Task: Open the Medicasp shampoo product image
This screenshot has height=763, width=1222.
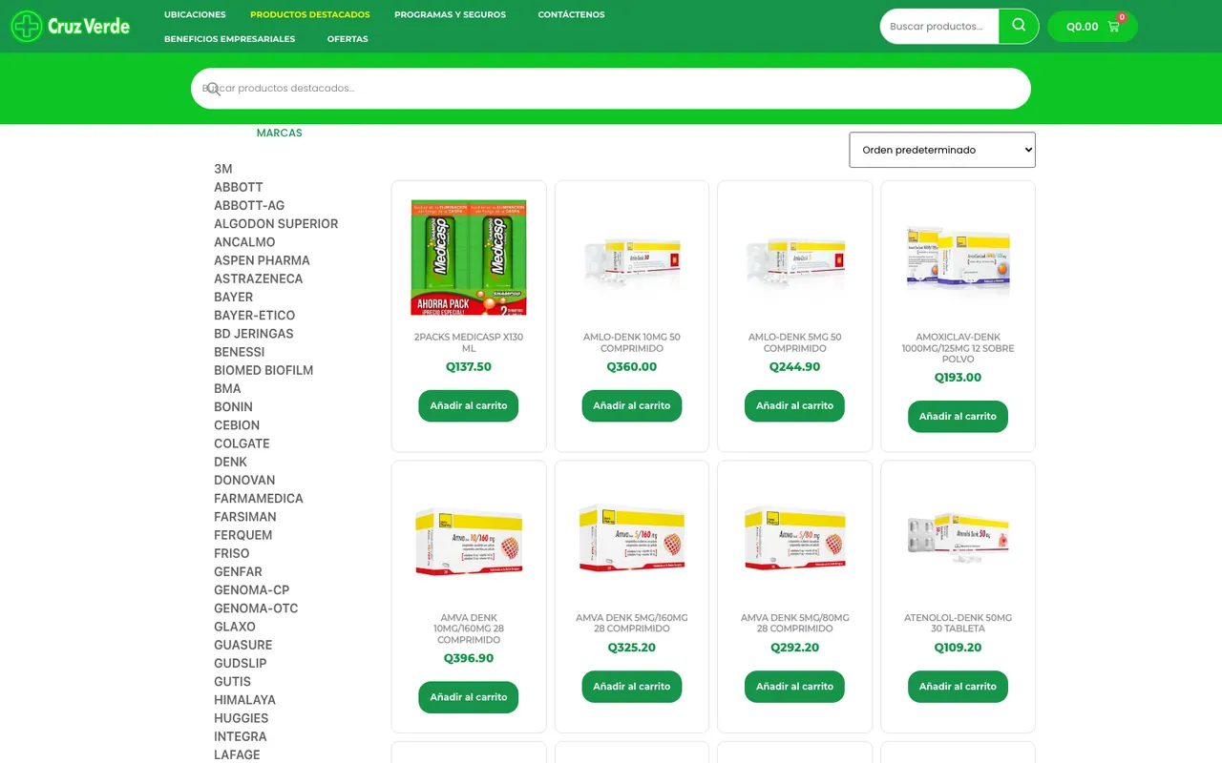Action: [x=469, y=258]
